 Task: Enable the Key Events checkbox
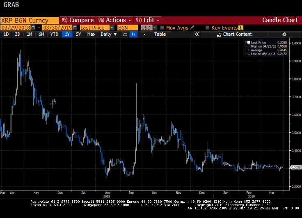click(x=208, y=28)
